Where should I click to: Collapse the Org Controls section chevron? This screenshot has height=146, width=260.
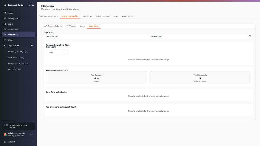tap(32, 45)
